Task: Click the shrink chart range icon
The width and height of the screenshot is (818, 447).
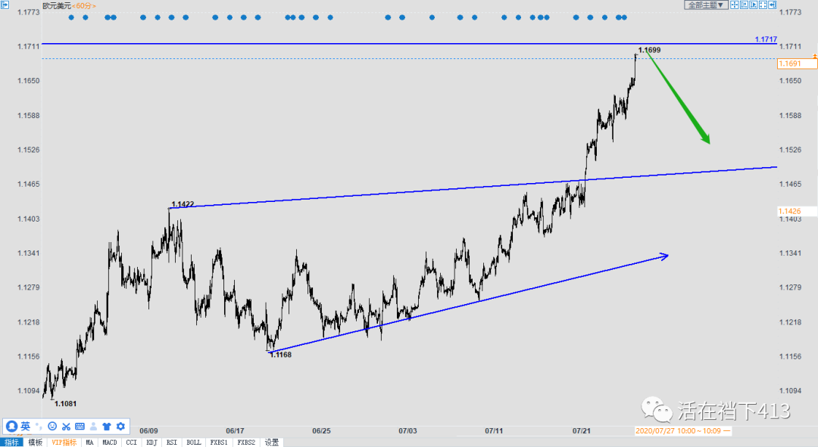Action: 744,5
